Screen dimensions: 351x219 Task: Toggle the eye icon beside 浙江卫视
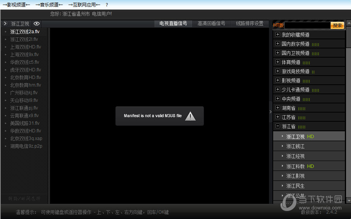(x=37, y=24)
